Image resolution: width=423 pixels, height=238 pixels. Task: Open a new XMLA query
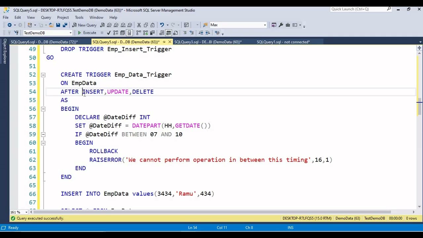(x=123, y=25)
